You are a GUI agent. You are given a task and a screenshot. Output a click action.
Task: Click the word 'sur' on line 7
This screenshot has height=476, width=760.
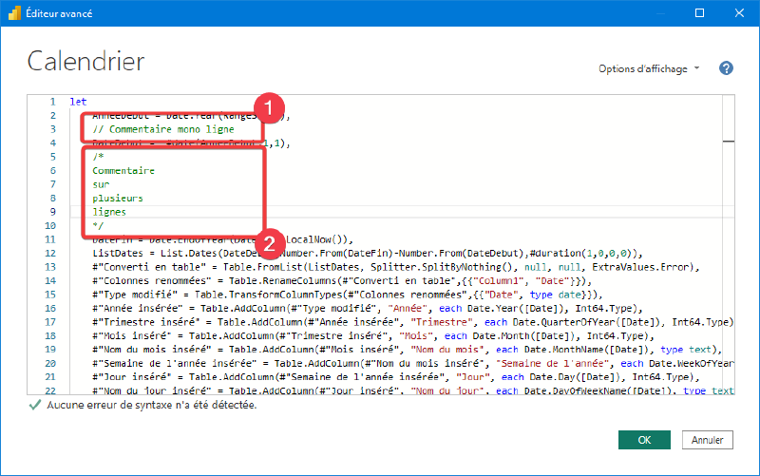(101, 184)
